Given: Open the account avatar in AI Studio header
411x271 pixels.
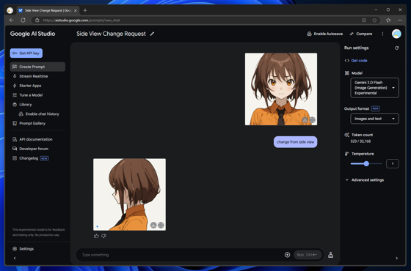Looking at the screenshot, I should pos(396,34).
